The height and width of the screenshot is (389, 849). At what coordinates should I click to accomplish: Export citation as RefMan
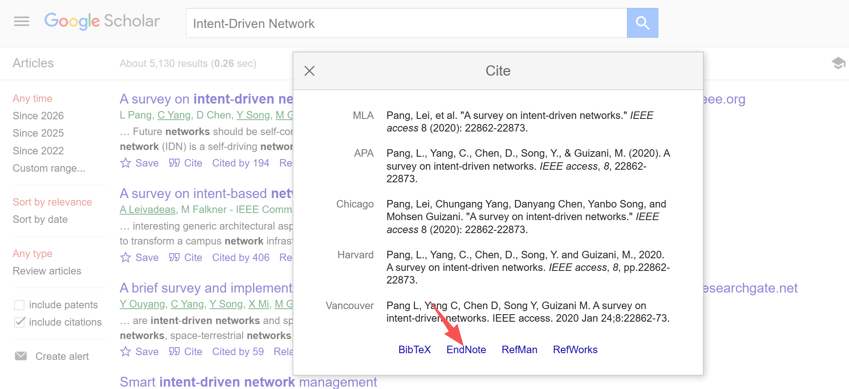tap(519, 350)
